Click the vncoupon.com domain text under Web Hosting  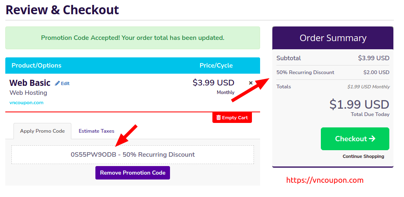pyautogui.click(x=26, y=103)
